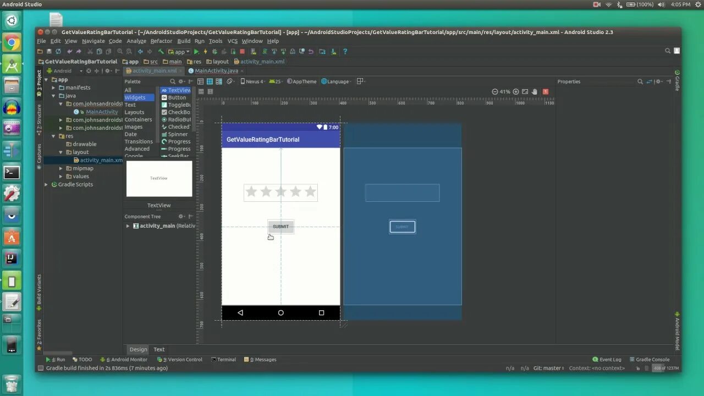Select Layouts in the Palette categories

click(x=134, y=112)
